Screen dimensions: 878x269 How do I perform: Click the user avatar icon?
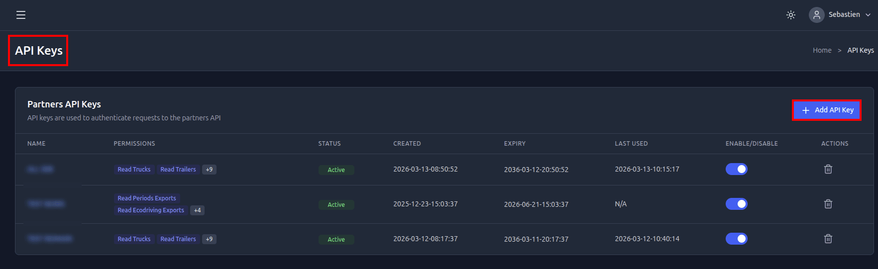[817, 15]
